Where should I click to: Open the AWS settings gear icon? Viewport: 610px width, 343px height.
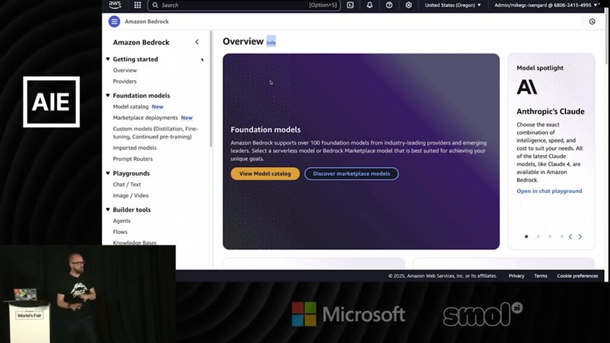pyautogui.click(x=409, y=5)
